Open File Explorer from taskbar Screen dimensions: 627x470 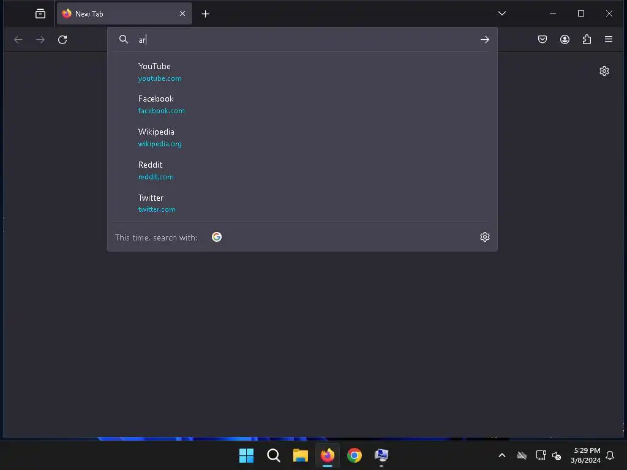pyautogui.click(x=300, y=455)
